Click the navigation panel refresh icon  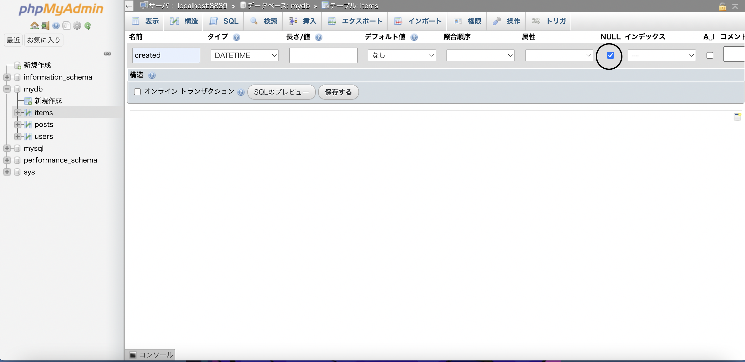pyautogui.click(x=87, y=25)
